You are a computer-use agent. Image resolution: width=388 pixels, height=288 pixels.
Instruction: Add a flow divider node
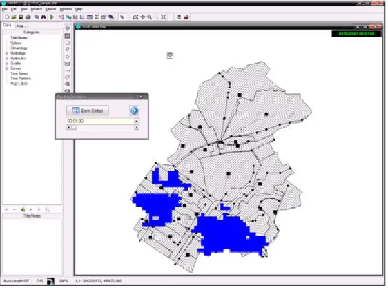(x=67, y=57)
